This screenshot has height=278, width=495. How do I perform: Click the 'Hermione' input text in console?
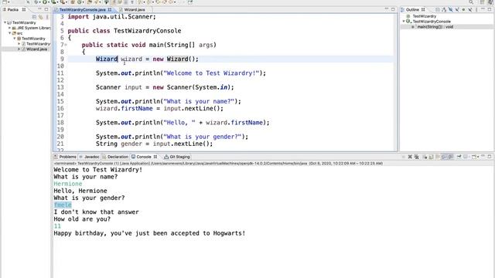click(x=68, y=184)
